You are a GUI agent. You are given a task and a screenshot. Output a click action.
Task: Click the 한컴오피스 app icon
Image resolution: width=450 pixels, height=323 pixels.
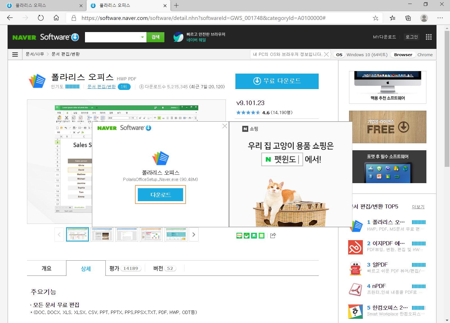point(355,311)
